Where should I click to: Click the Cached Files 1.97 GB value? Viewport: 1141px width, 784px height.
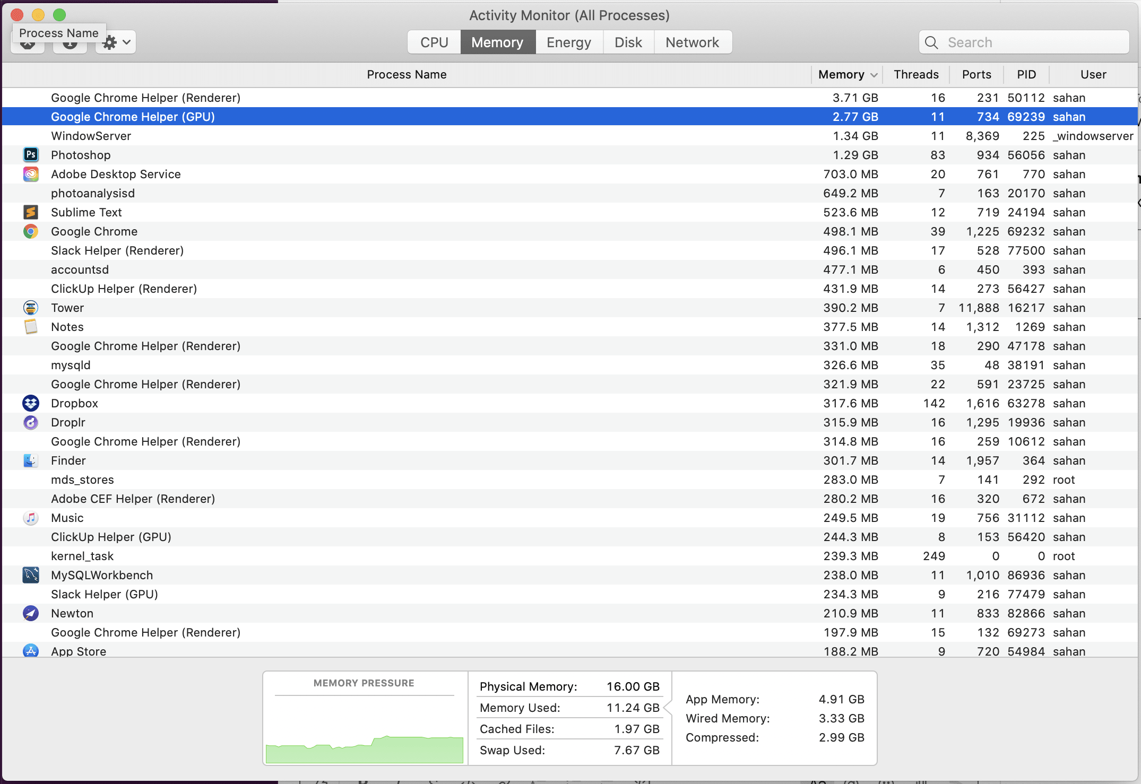coord(637,729)
